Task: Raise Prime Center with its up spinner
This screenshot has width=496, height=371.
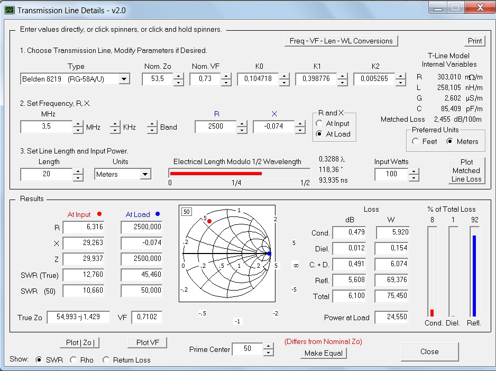Action: click(268, 346)
